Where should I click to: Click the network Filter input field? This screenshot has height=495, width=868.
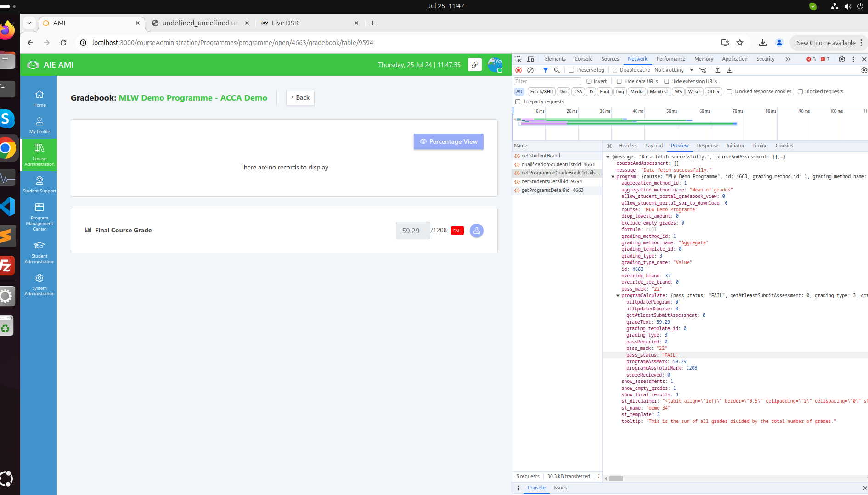(547, 81)
